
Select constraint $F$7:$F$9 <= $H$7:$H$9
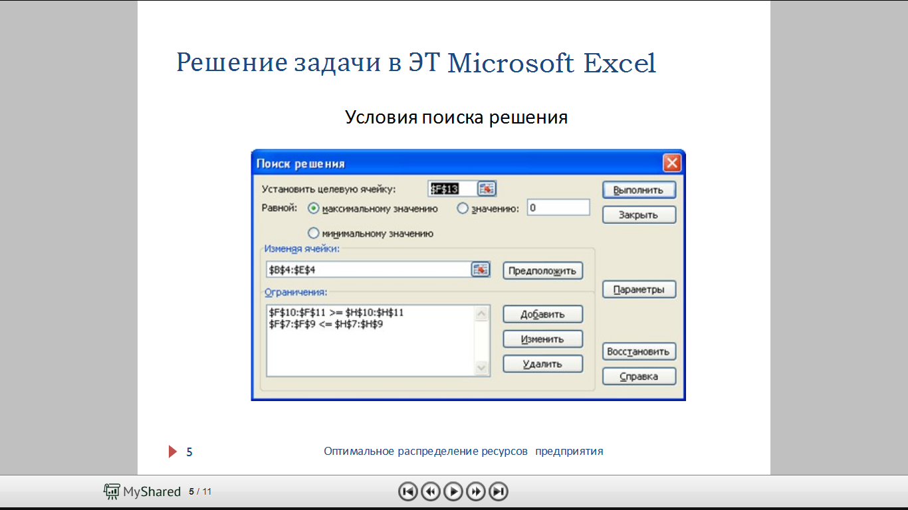(326, 324)
